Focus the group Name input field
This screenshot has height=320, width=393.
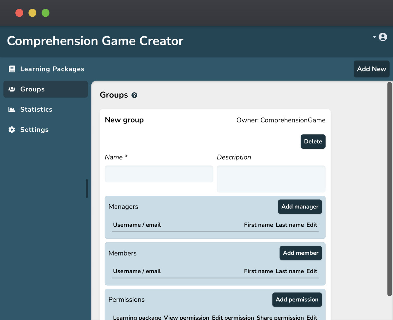coord(159,174)
